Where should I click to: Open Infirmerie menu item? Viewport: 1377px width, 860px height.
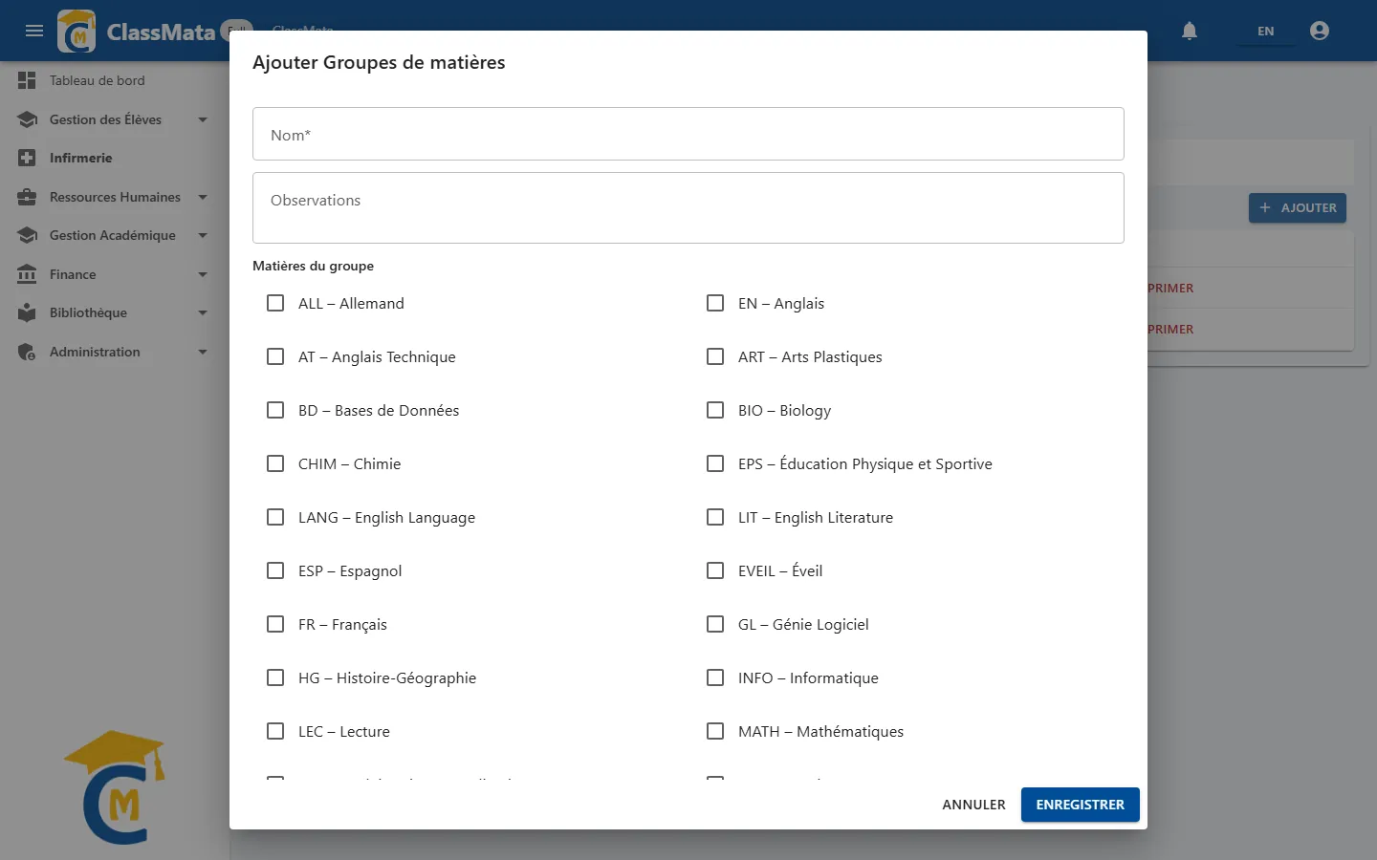(115, 158)
